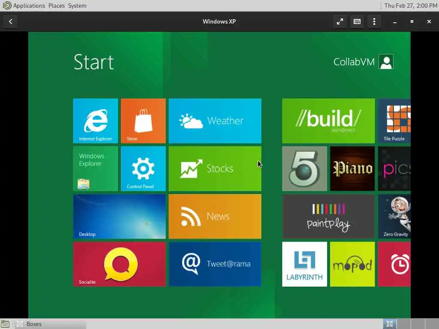The image size is (439, 329).
Task: Open the Piano tile
Action: click(x=352, y=169)
